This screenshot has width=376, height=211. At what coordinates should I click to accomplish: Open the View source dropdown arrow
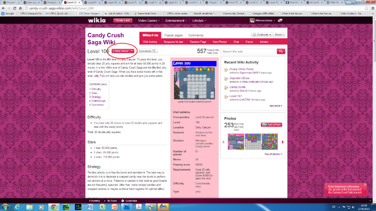tap(132, 51)
